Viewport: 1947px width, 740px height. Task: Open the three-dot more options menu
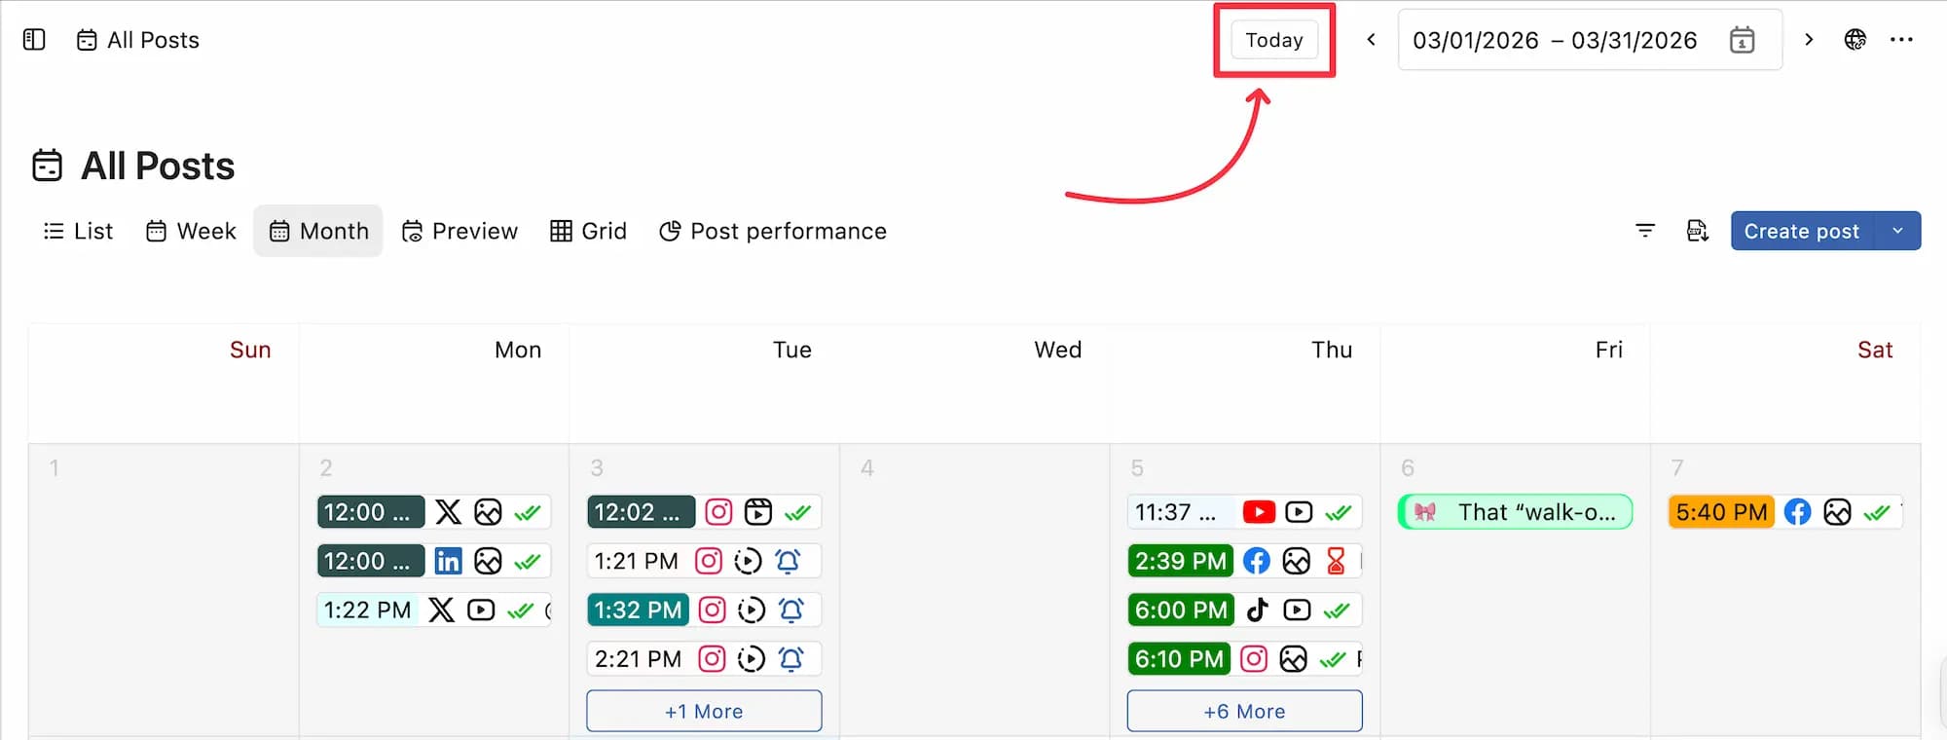(x=1901, y=40)
